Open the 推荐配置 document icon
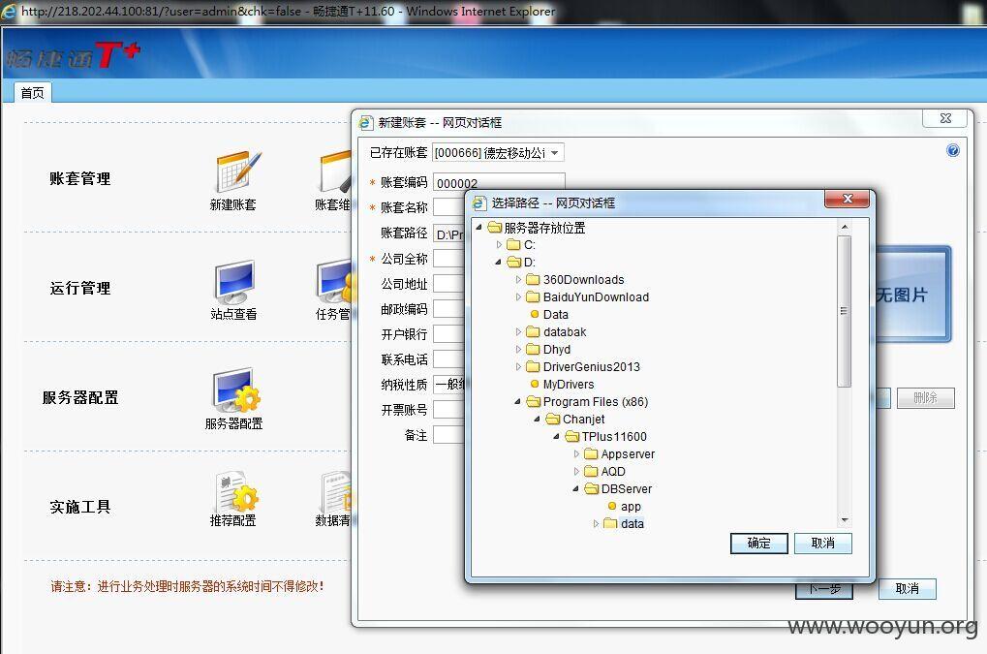This screenshot has width=987, height=654. click(236, 491)
